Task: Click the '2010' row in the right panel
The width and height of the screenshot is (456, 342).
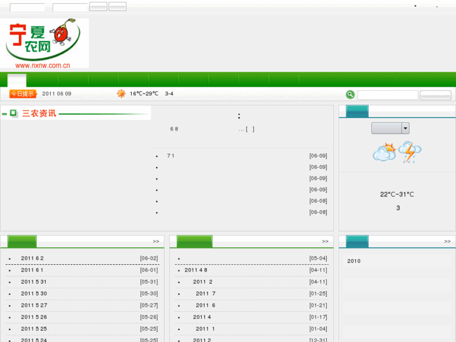Action: tap(397, 261)
